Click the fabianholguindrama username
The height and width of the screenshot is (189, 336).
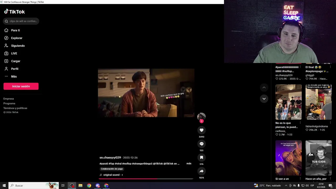pos(317,126)
